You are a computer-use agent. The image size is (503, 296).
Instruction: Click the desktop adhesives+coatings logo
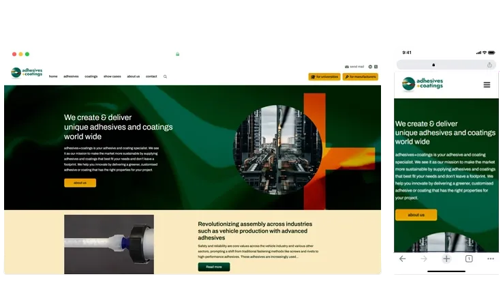click(27, 72)
